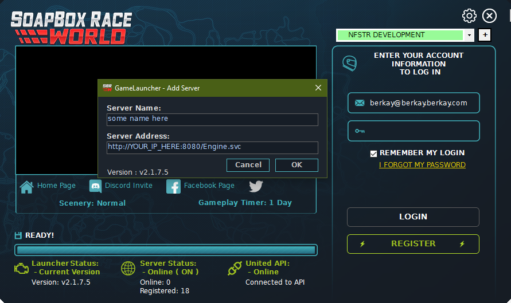Expand the server selection dropdown arrow
The height and width of the screenshot is (303, 511).
(469, 35)
